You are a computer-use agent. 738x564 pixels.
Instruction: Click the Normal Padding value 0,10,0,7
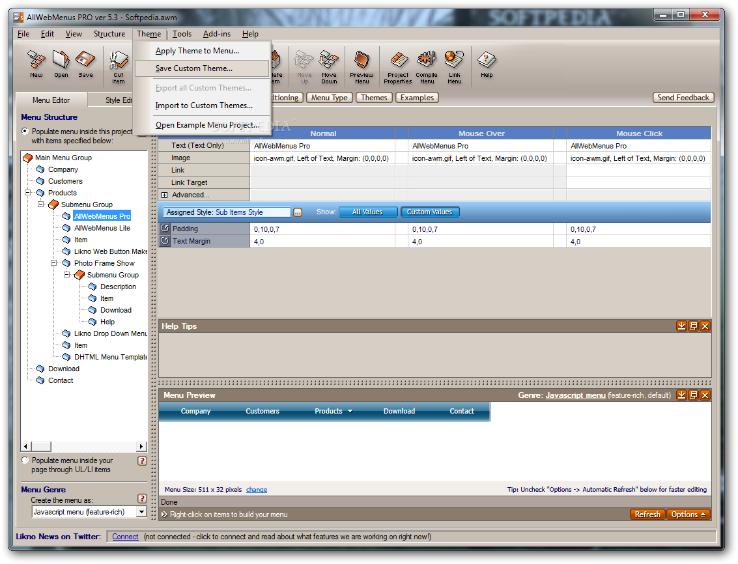(322, 229)
